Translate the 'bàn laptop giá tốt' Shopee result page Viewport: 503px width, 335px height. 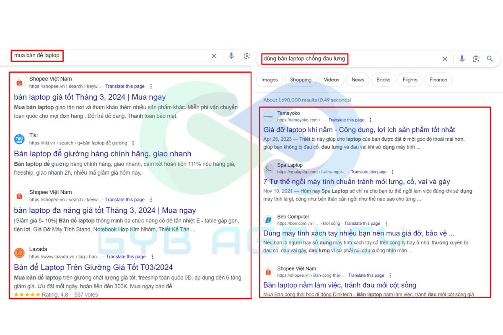(125, 86)
